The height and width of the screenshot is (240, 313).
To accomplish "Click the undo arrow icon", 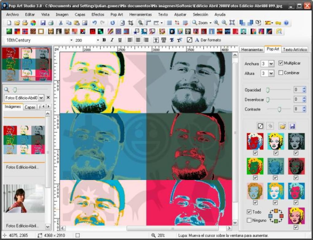I will pyautogui.click(x=95, y=23).
